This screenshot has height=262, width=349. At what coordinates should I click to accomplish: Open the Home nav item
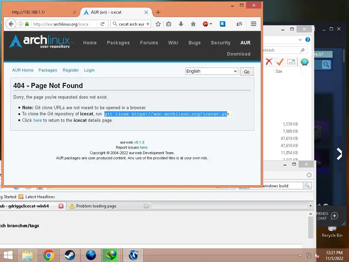pos(90,43)
